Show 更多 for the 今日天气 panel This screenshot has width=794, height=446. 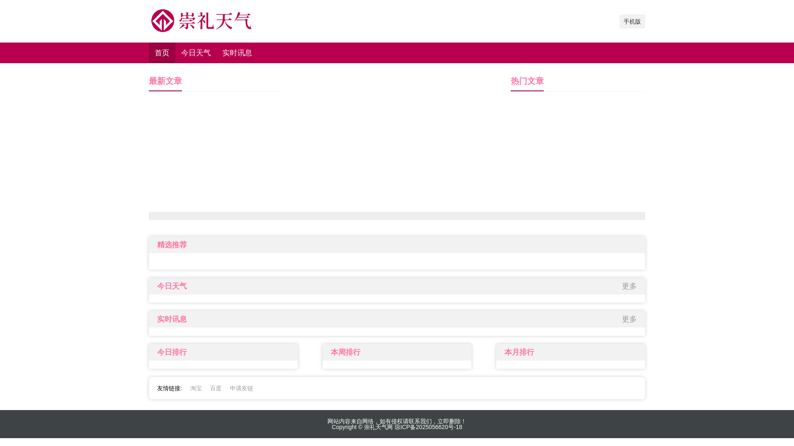pyautogui.click(x=629, y=286)
